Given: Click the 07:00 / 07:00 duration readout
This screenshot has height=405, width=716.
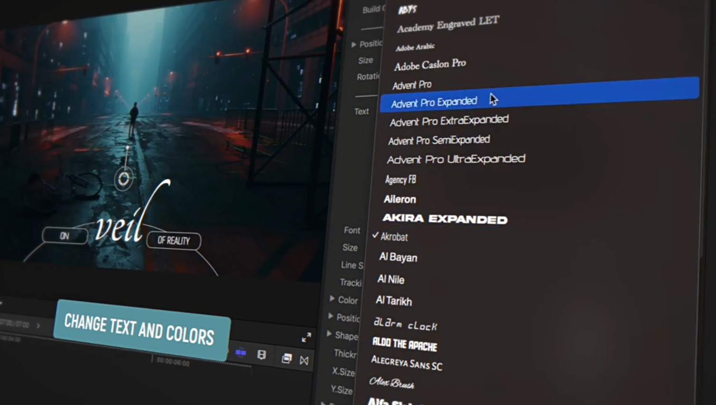Looking at the screenshot, I should (x=15, y=324).
